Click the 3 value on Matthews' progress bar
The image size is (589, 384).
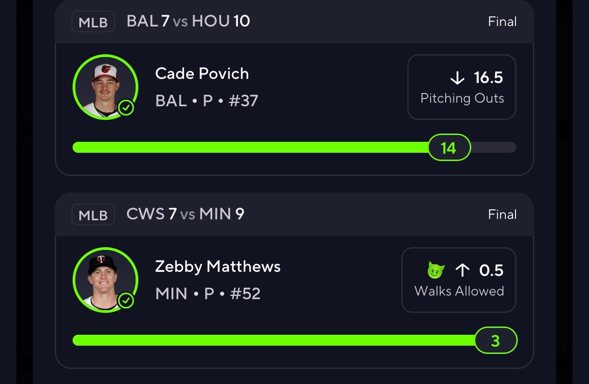495,340
